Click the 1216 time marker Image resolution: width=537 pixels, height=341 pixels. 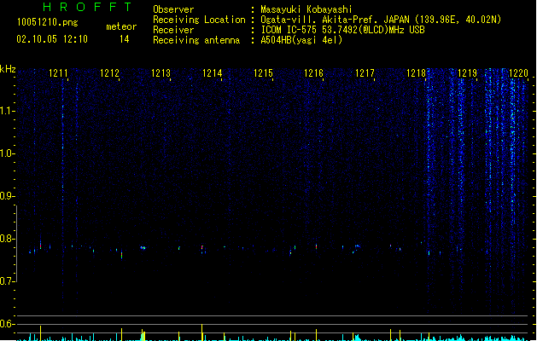pyautogui.click(x=313, y=73)
